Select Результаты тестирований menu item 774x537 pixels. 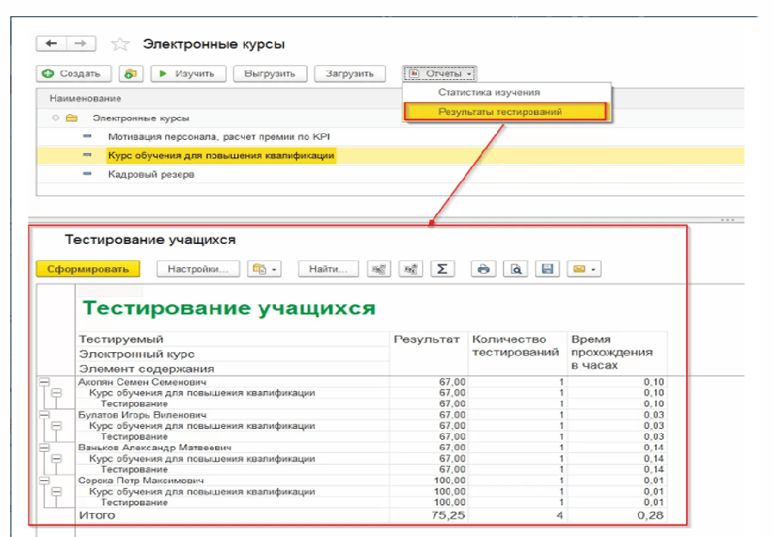[x=506, y=112]
